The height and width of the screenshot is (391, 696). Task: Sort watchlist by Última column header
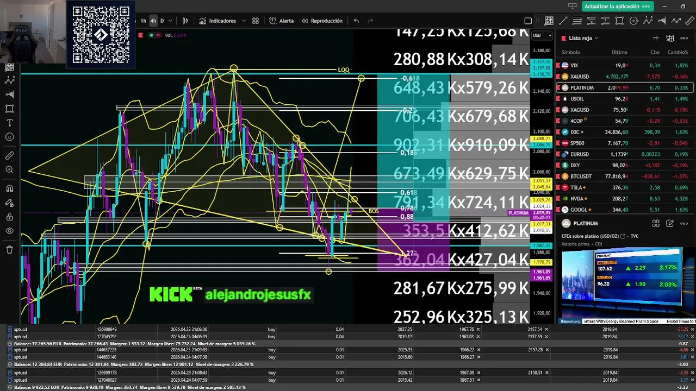[619, 52]
